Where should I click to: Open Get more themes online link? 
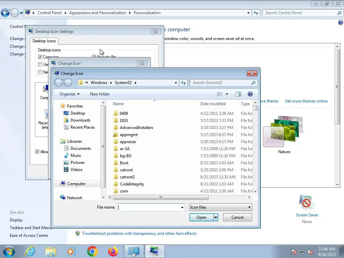[306, 101]
